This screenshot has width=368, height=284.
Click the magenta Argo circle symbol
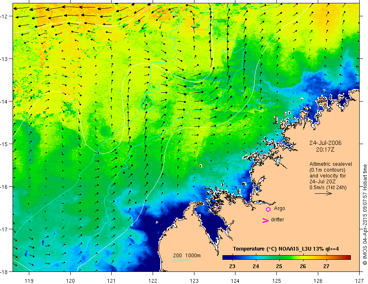pos(268,209)
